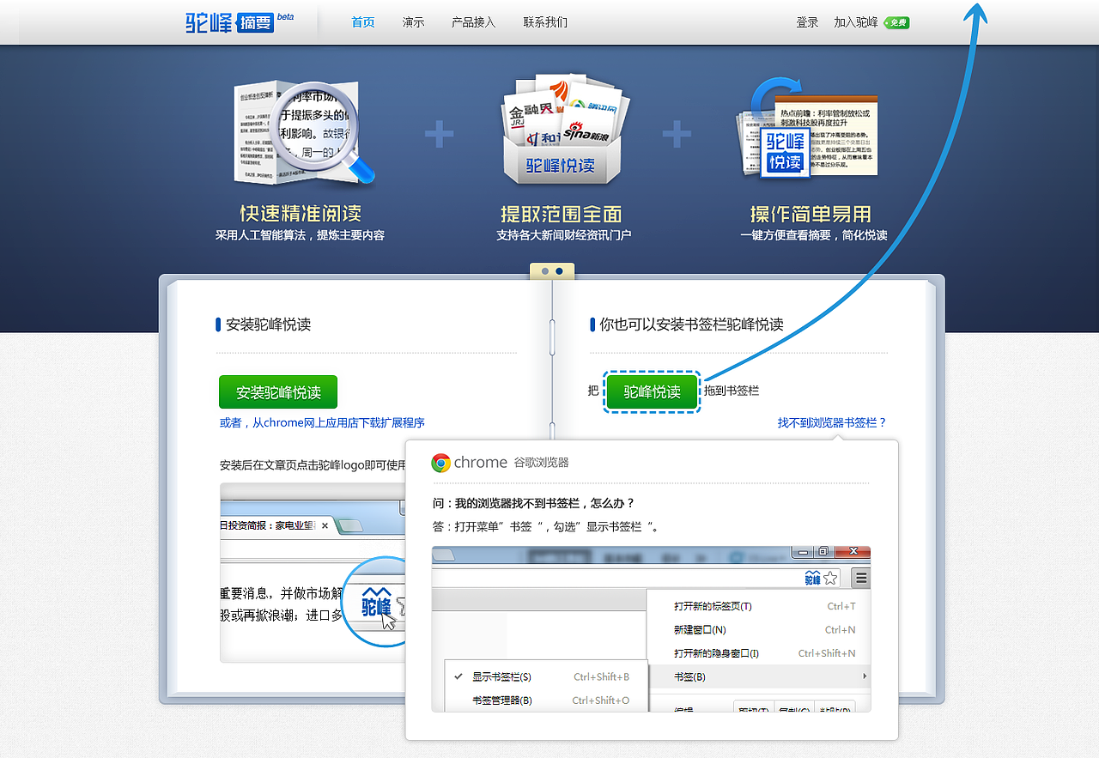This screenshot has height=758, width=1099.
Task: Choose 书签管理器(B) in the illustrated submenu
Action: 546,700
